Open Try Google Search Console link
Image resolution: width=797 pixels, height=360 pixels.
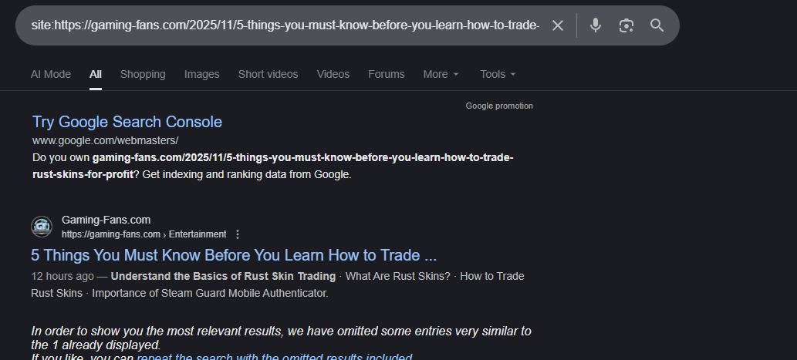tap(127, 122)
